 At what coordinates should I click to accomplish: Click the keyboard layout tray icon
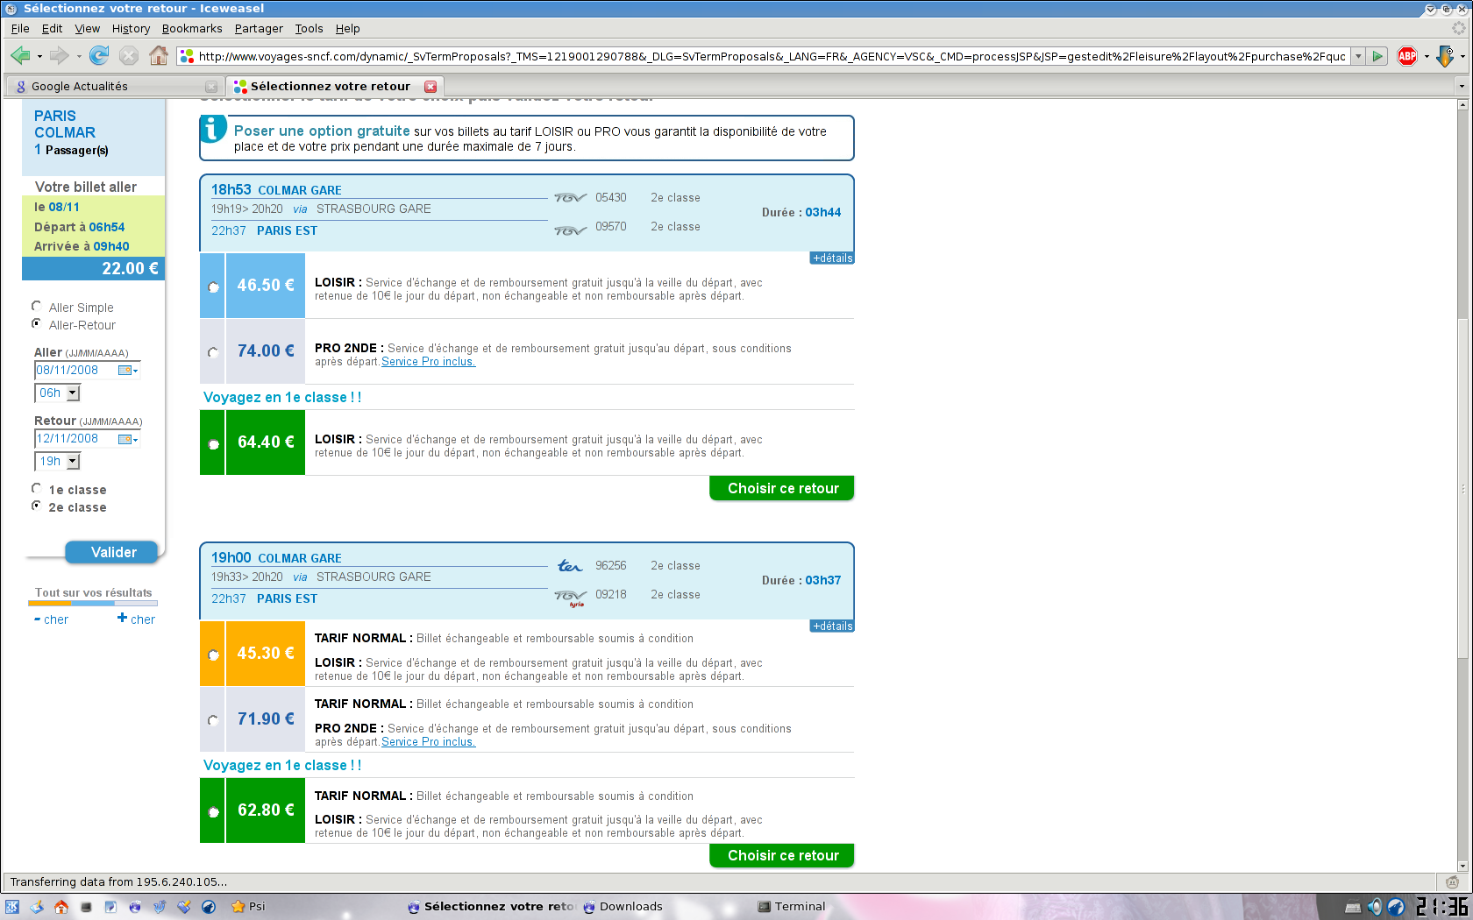pyautogui.click(x=1353, y=907)
